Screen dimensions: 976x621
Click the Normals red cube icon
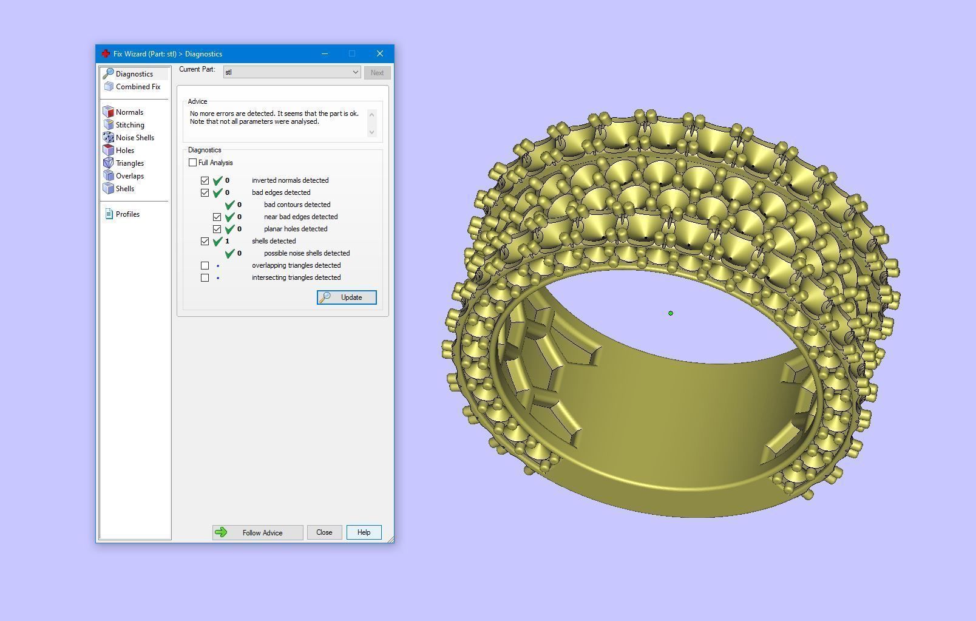(109, 112)
